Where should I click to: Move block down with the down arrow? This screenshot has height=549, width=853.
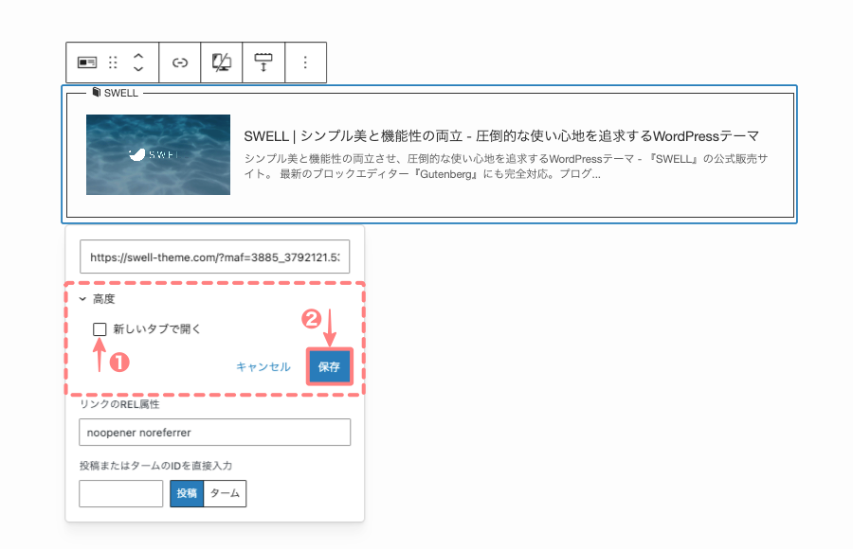pos(138,69)
